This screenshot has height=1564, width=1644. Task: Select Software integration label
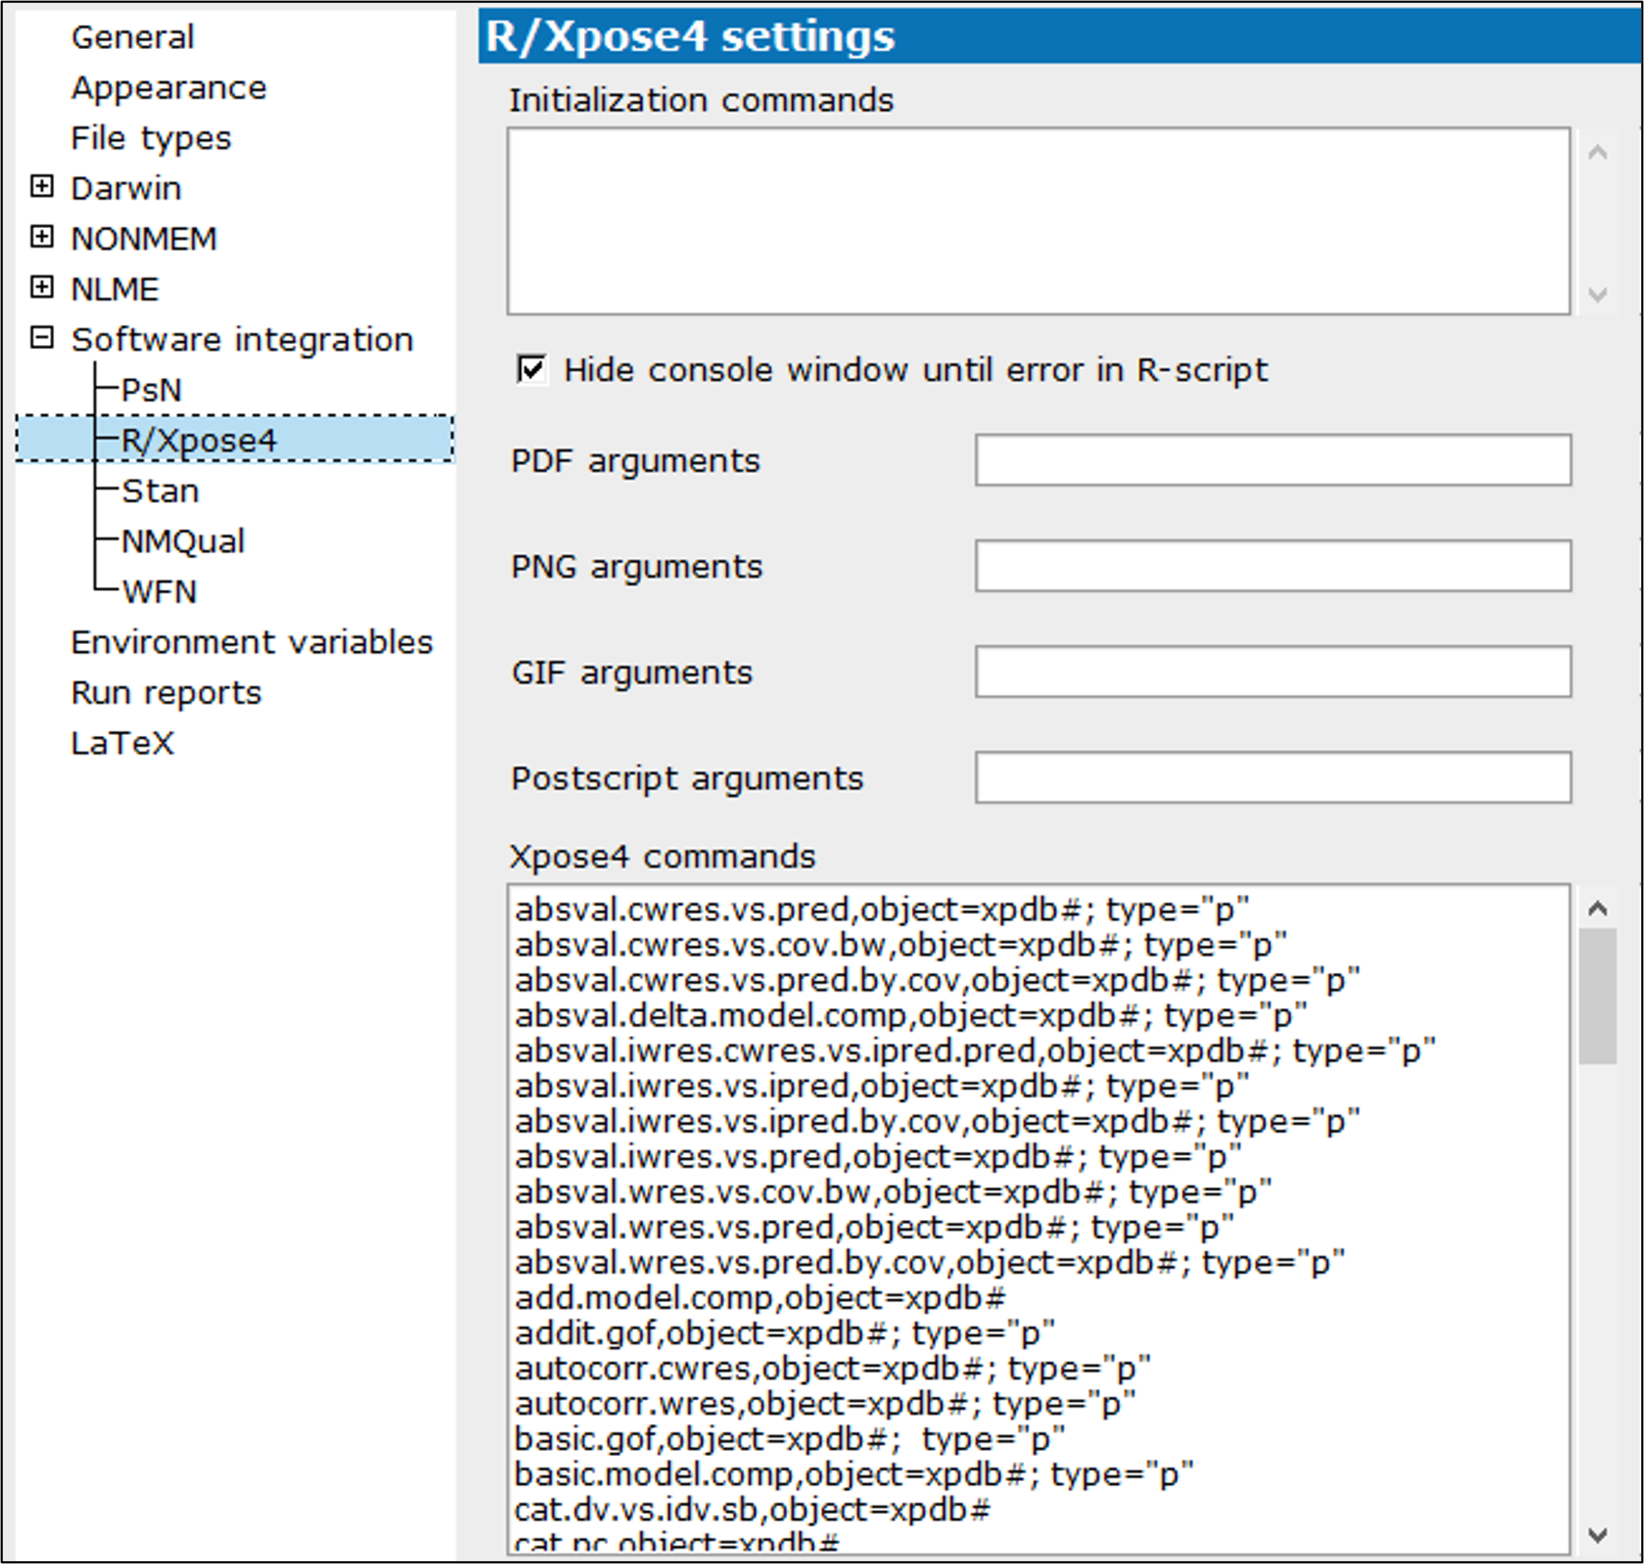pos(242,340)
